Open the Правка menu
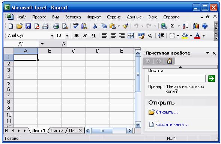Image resolution: width=221 pixels, height=144 pixels. click(39, 17)
